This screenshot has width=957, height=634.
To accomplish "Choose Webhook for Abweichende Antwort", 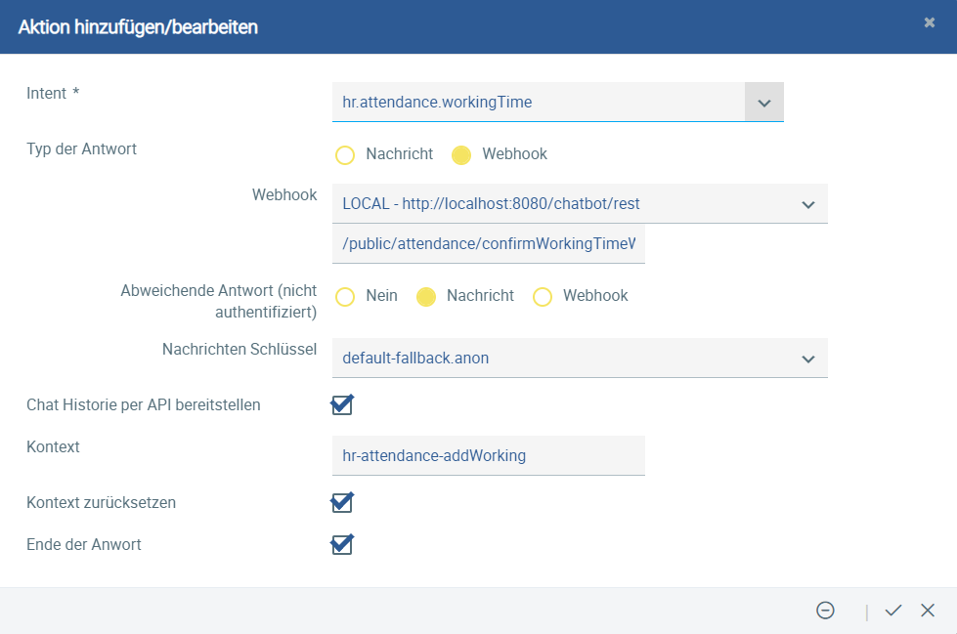I will point(543,297).
